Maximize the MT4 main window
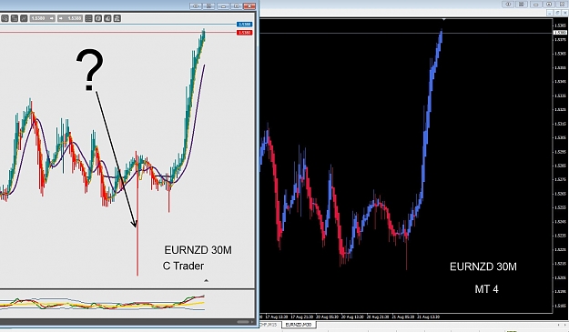 tap(549, 4)
